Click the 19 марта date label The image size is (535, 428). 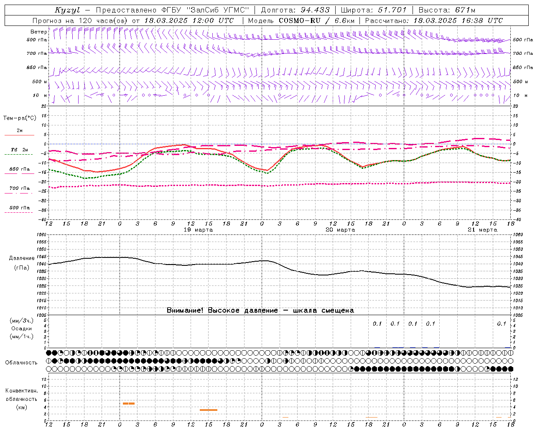click(x=198, y=230)
